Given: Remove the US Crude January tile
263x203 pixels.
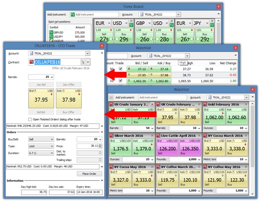Looking at the screenshot, I should coord(153,105).
